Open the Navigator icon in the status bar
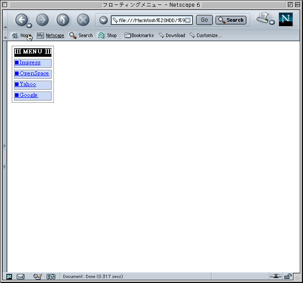This screenshot has height=283, width=303. click(9, 277)
